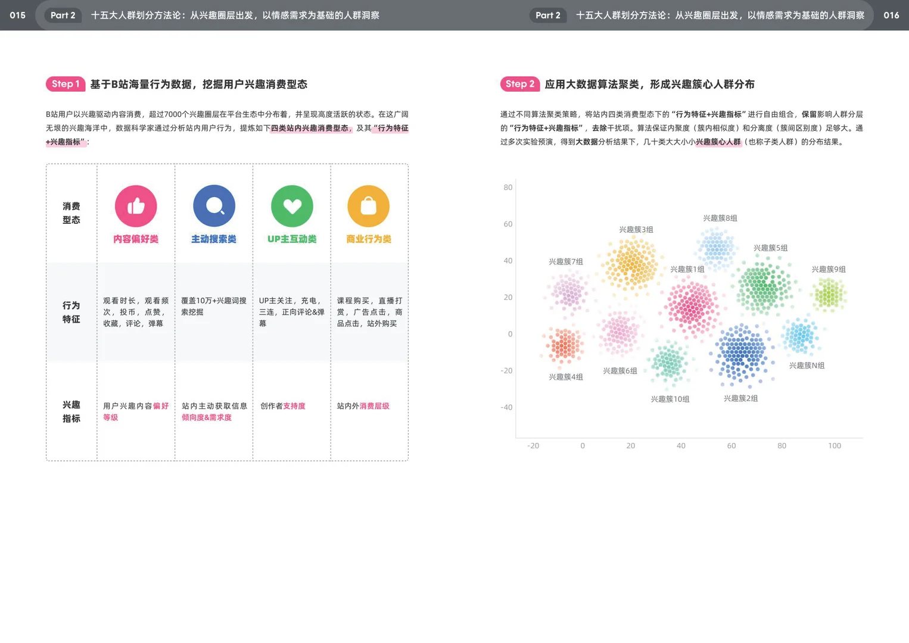Viewport: 909px width, 643px height.
Task: Click the page number 016
Action: [891, 15]
